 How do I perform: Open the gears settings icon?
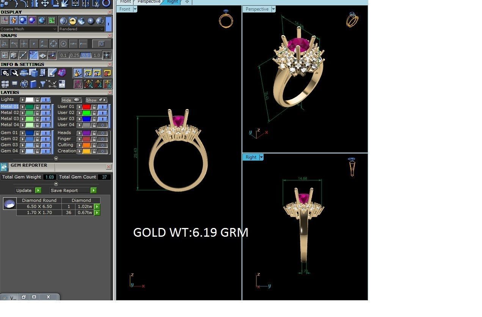[x=5, y=73]
